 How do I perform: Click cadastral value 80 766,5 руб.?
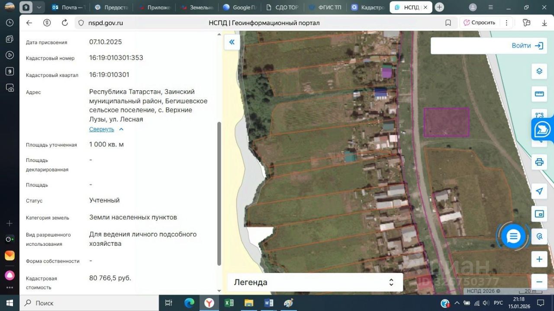click(x=110, y=278)
